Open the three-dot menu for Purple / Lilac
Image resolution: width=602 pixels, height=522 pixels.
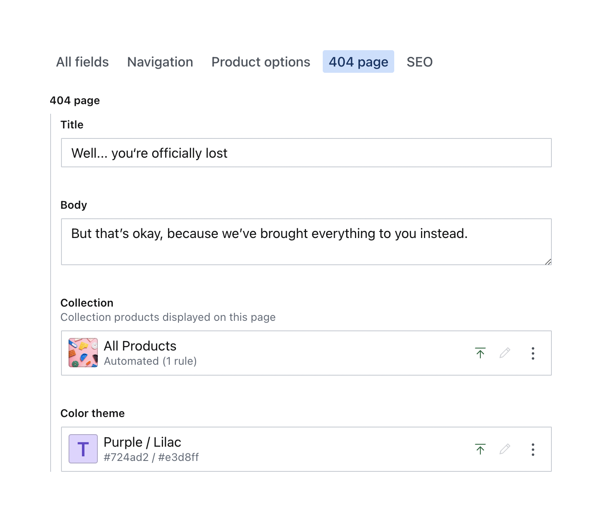click(533, 450)
